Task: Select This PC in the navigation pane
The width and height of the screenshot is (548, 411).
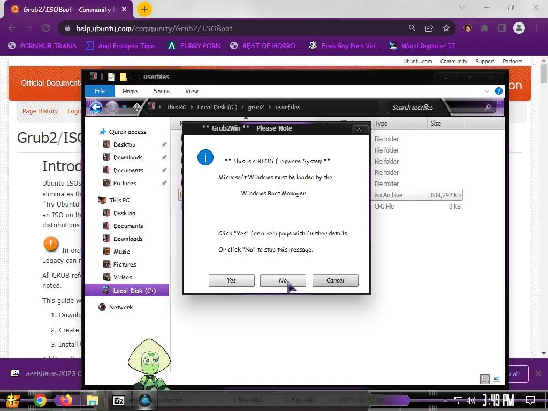Action: point(119,200)
